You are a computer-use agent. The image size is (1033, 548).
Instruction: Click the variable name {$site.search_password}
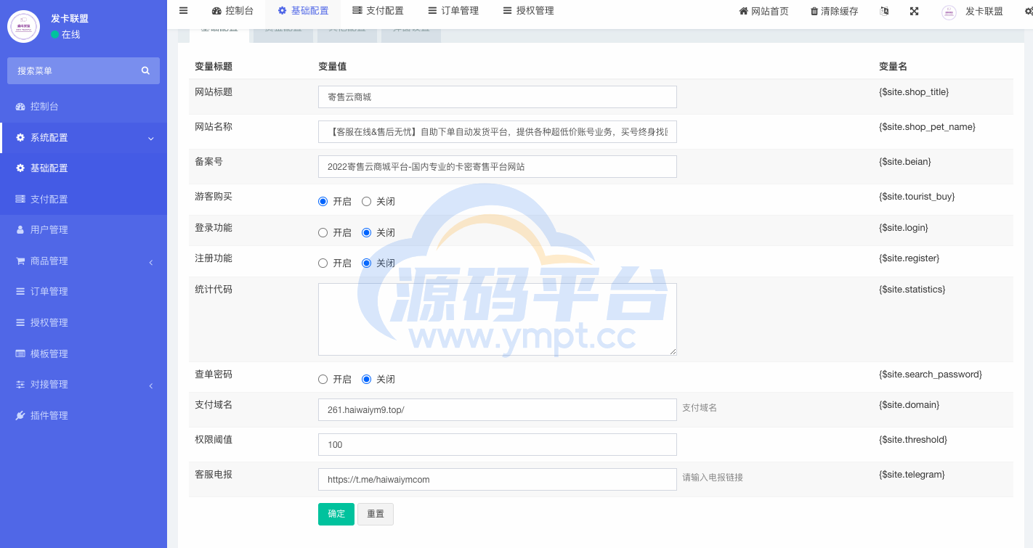point(931,375)
